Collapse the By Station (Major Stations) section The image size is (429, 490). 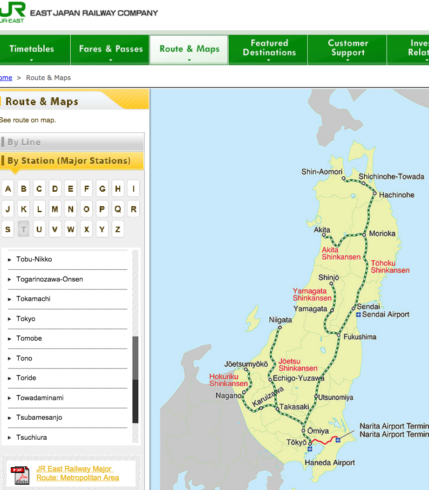coord(72,161)
